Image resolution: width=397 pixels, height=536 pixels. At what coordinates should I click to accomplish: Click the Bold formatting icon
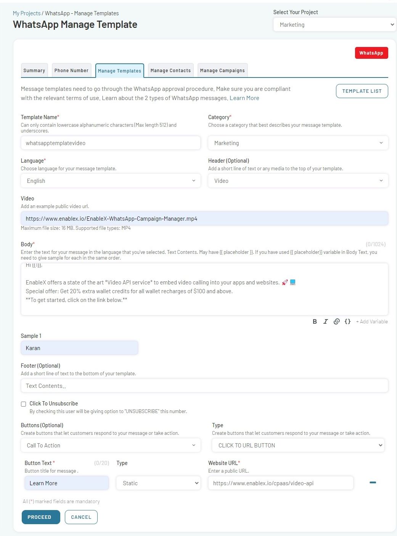[315, 321]
